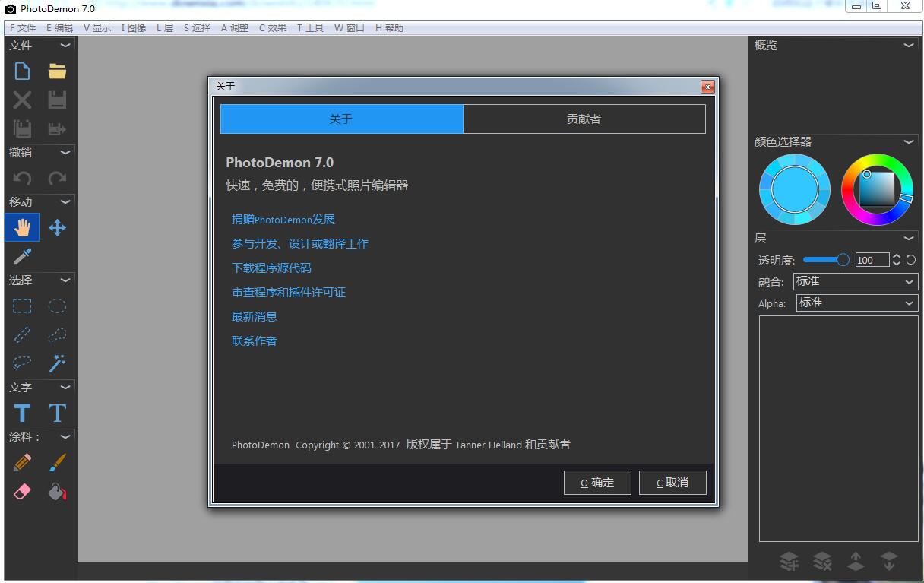The height and width of the screenshot is (583, 924).
Task: Open the 图像 menu
Action: pyautogui.click(x=133, y=28)
